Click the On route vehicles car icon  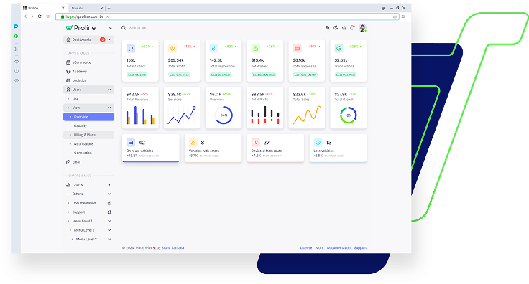coord(131,142)
